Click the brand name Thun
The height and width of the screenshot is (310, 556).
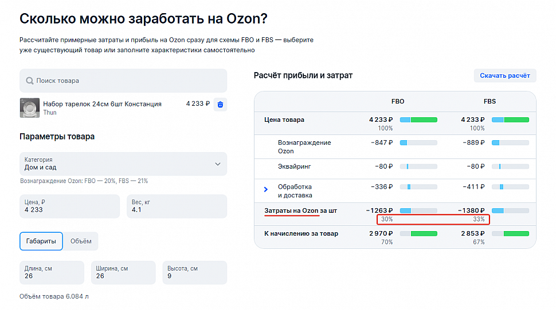pos(50,113)
